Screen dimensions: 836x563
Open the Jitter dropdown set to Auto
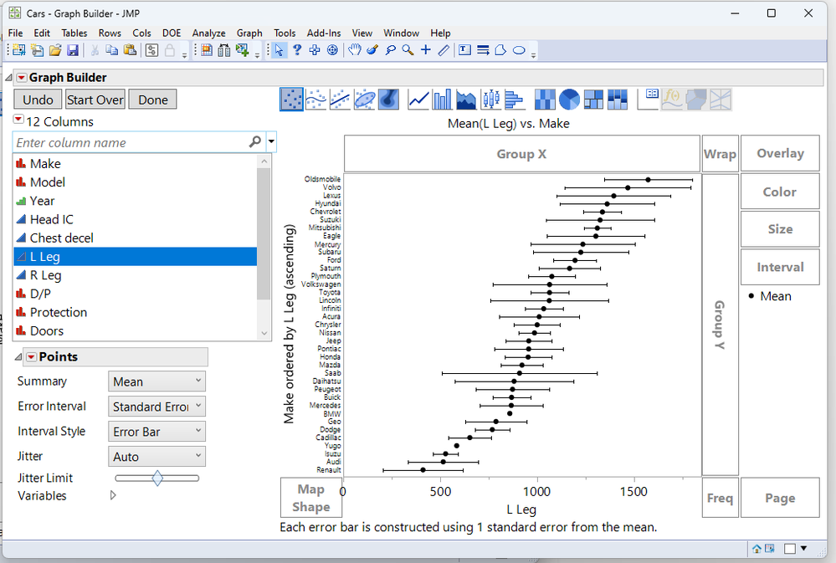156,457
